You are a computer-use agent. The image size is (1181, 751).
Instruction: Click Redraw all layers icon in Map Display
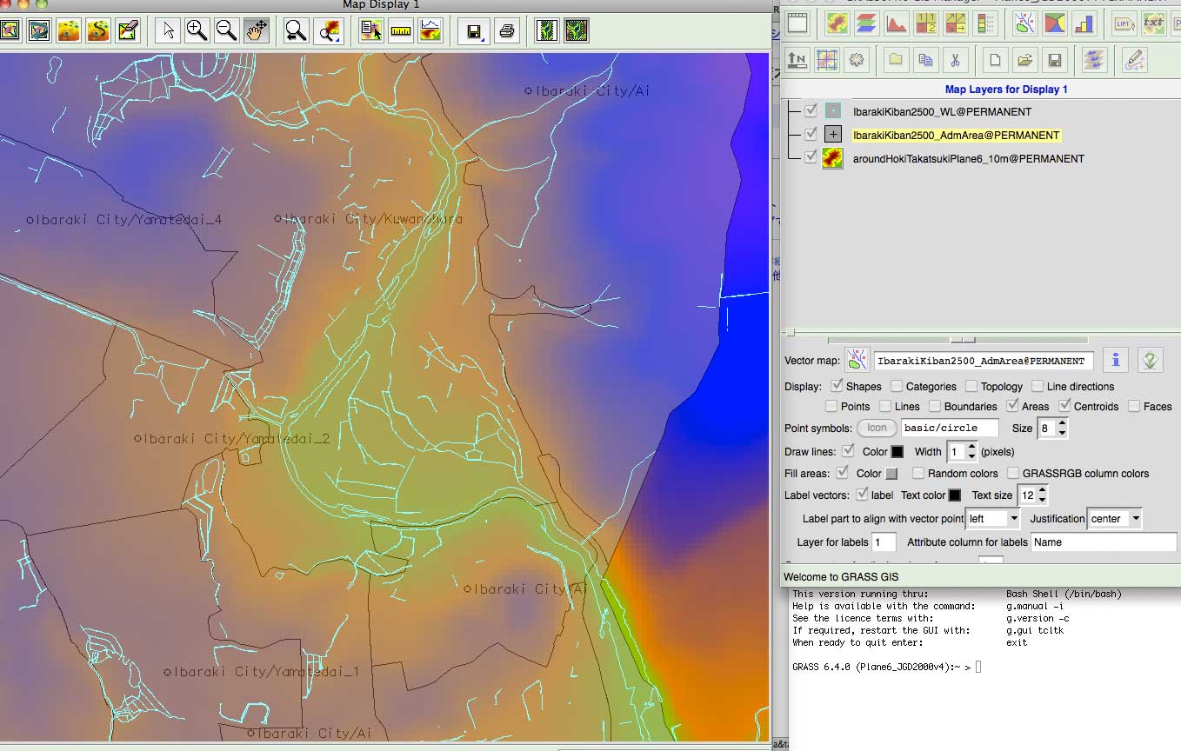(x=39, y=31)
